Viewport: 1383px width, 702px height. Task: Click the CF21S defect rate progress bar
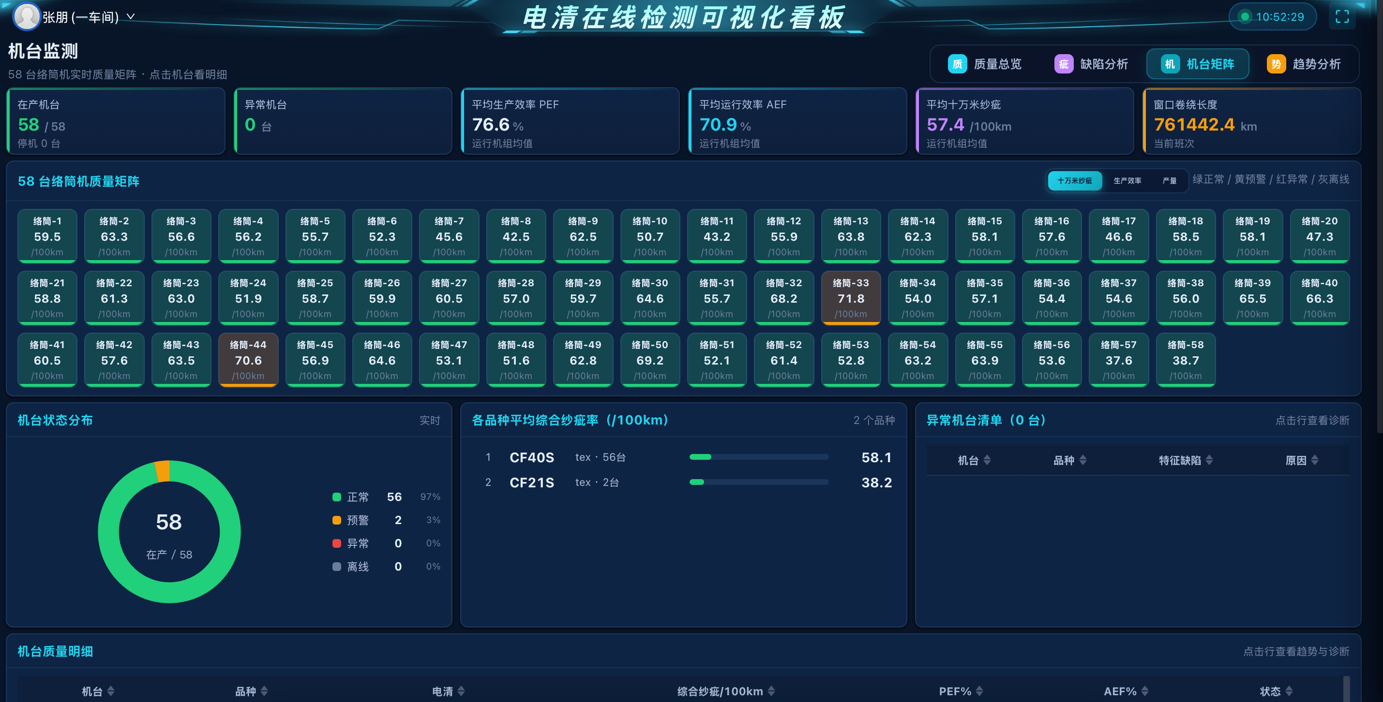pos(759,482)
